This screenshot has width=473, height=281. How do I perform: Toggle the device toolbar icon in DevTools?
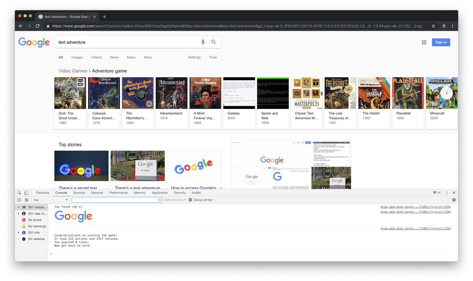click(x=26, y=193)
